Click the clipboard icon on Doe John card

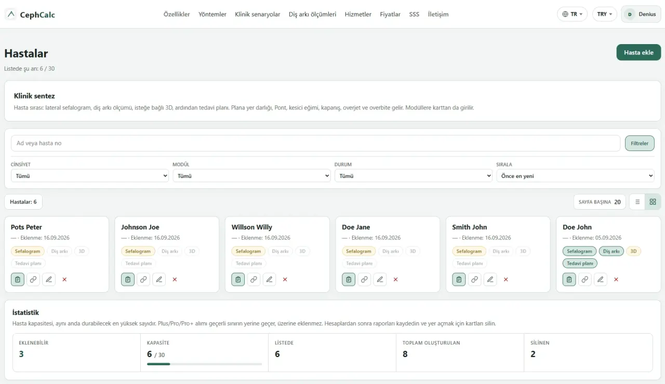569,279
